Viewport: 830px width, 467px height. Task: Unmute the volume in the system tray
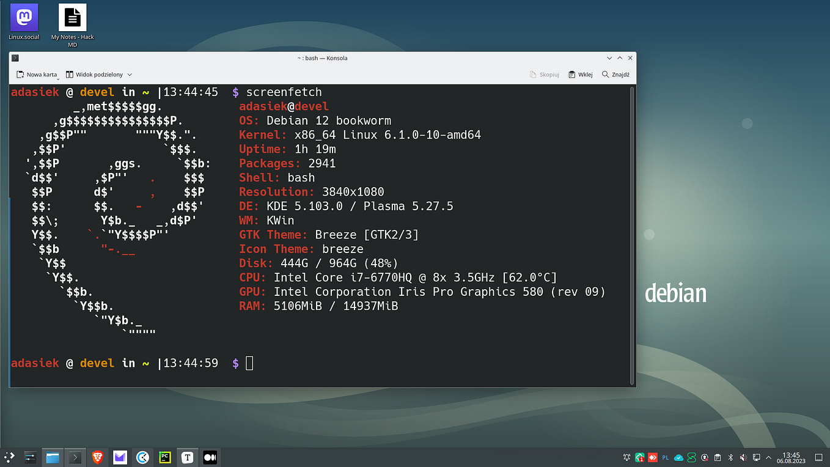point(743,457)
